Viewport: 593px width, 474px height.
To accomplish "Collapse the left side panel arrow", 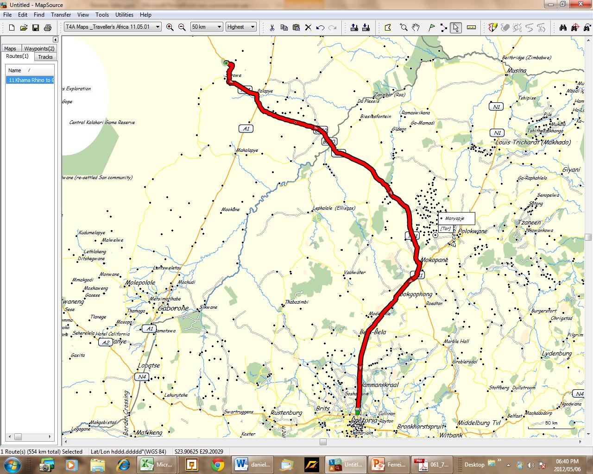I will pyautogui.click(x=56, y=40).
